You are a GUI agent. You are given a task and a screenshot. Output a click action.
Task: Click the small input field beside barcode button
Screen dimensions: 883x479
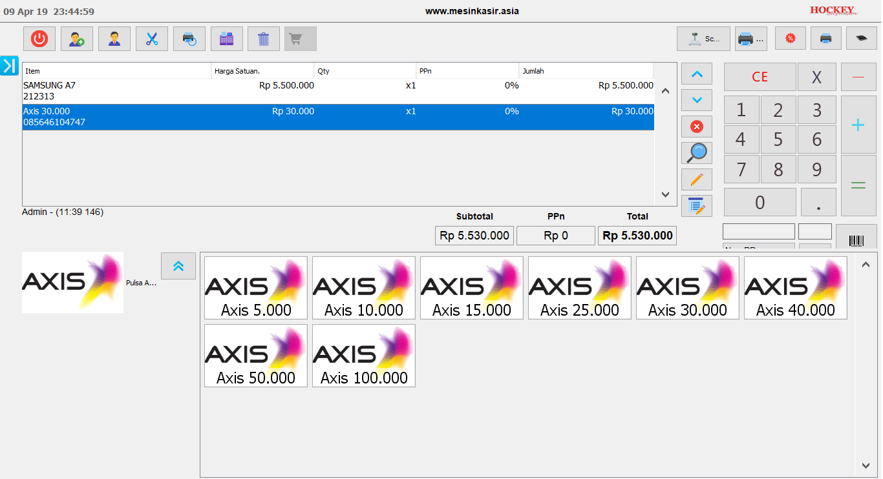(x=814, y=231)
